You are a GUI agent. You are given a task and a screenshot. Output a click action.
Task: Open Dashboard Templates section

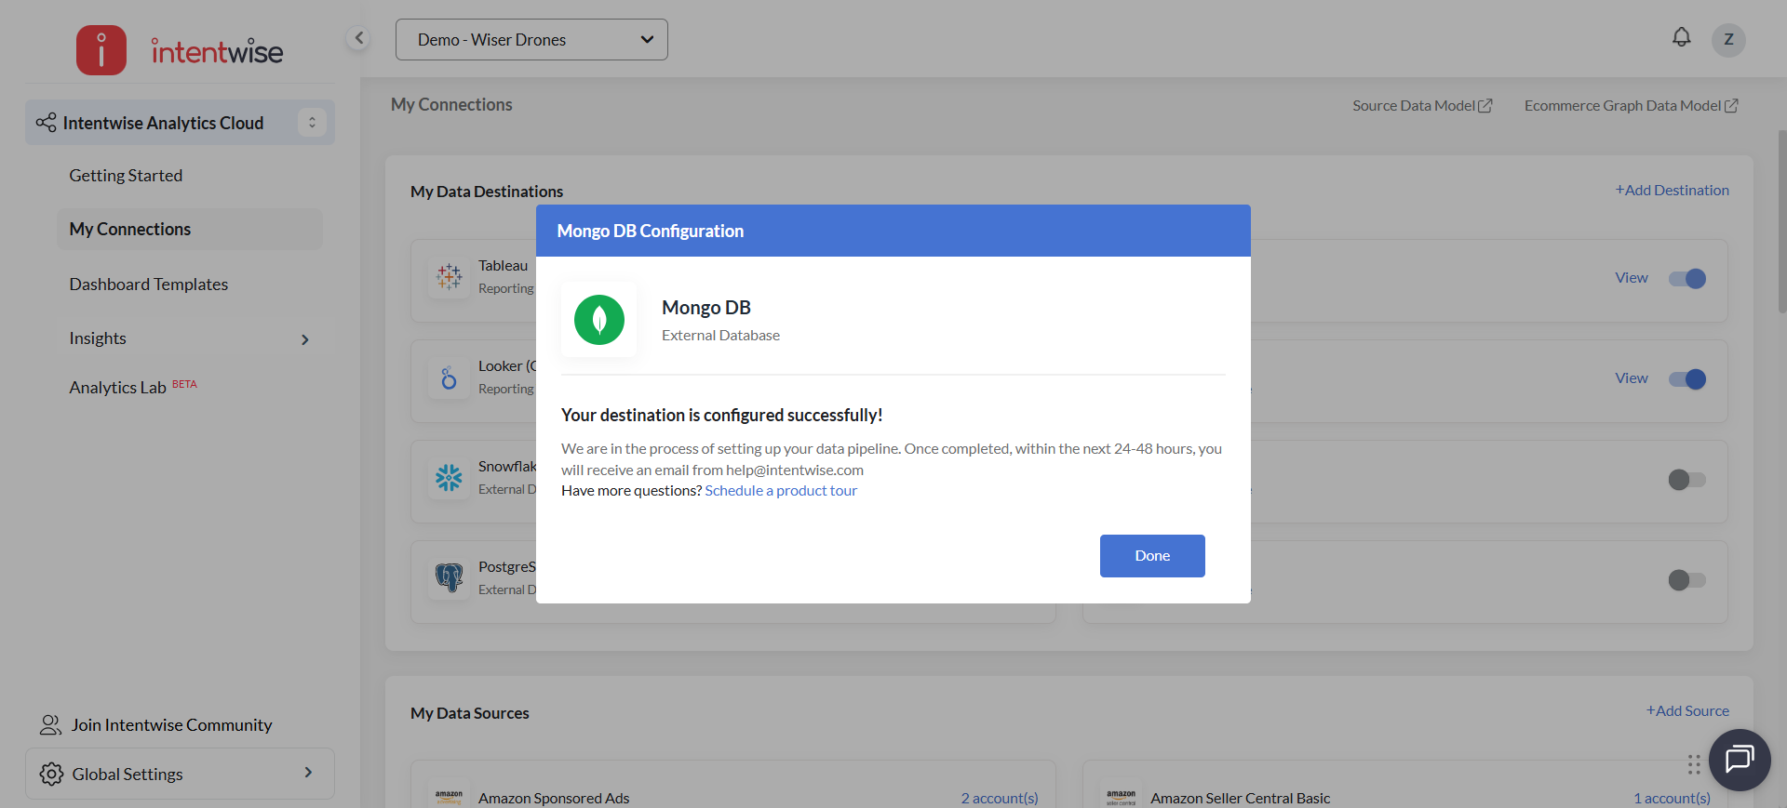(x=149, y=285)
